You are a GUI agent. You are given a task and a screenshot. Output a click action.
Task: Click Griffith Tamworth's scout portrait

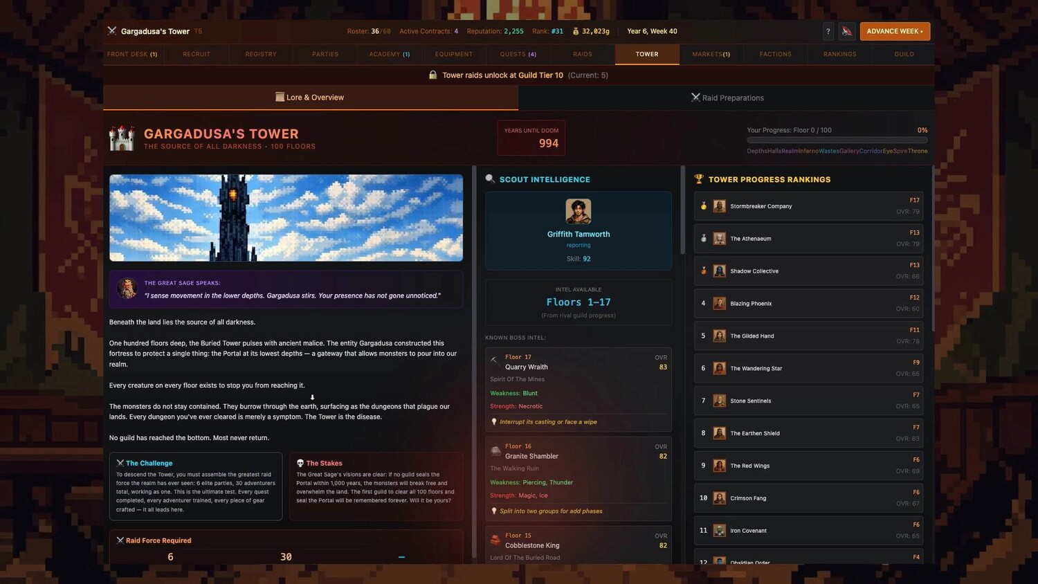pos(578,212)
